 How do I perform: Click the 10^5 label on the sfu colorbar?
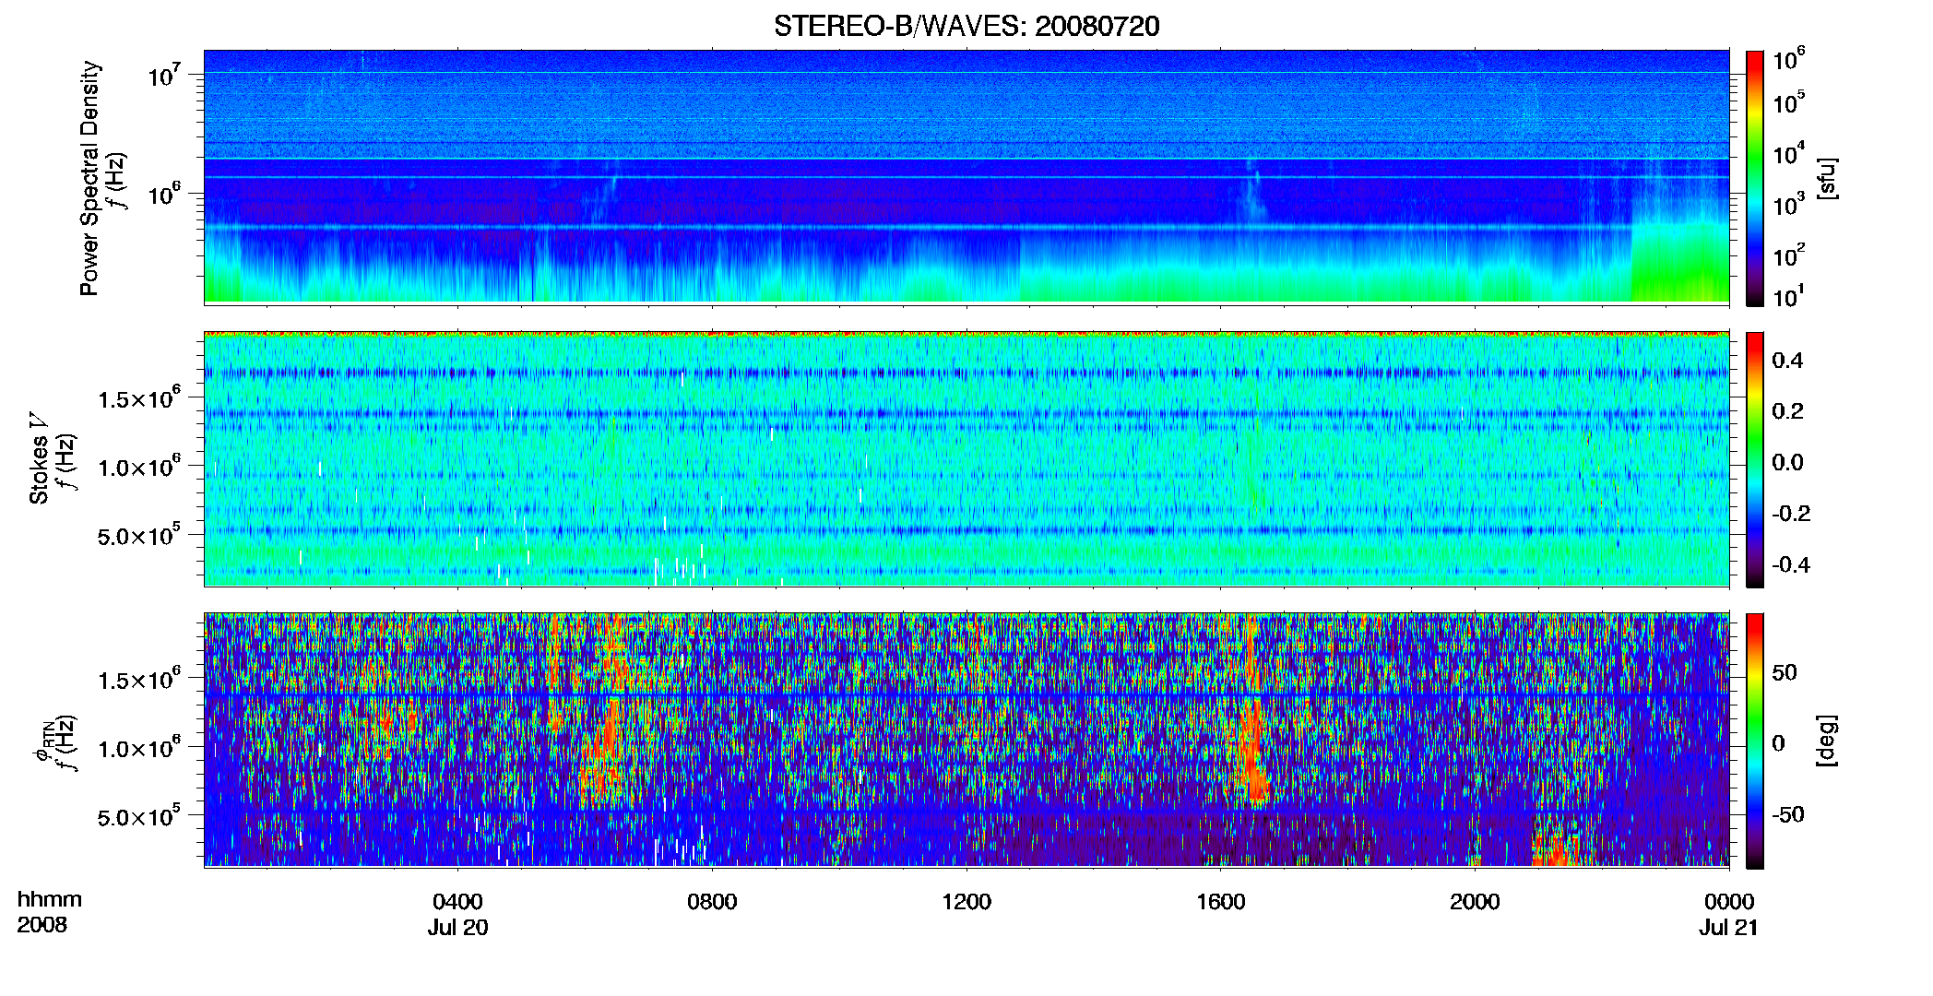pyautogui.click(x=1788, y=102)
